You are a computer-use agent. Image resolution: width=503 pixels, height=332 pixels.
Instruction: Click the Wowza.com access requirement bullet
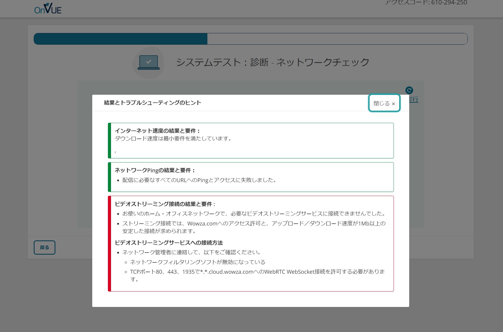point(254,224)
